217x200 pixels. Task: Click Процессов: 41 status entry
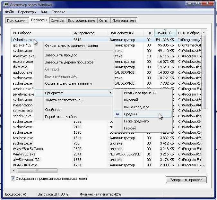15,194
